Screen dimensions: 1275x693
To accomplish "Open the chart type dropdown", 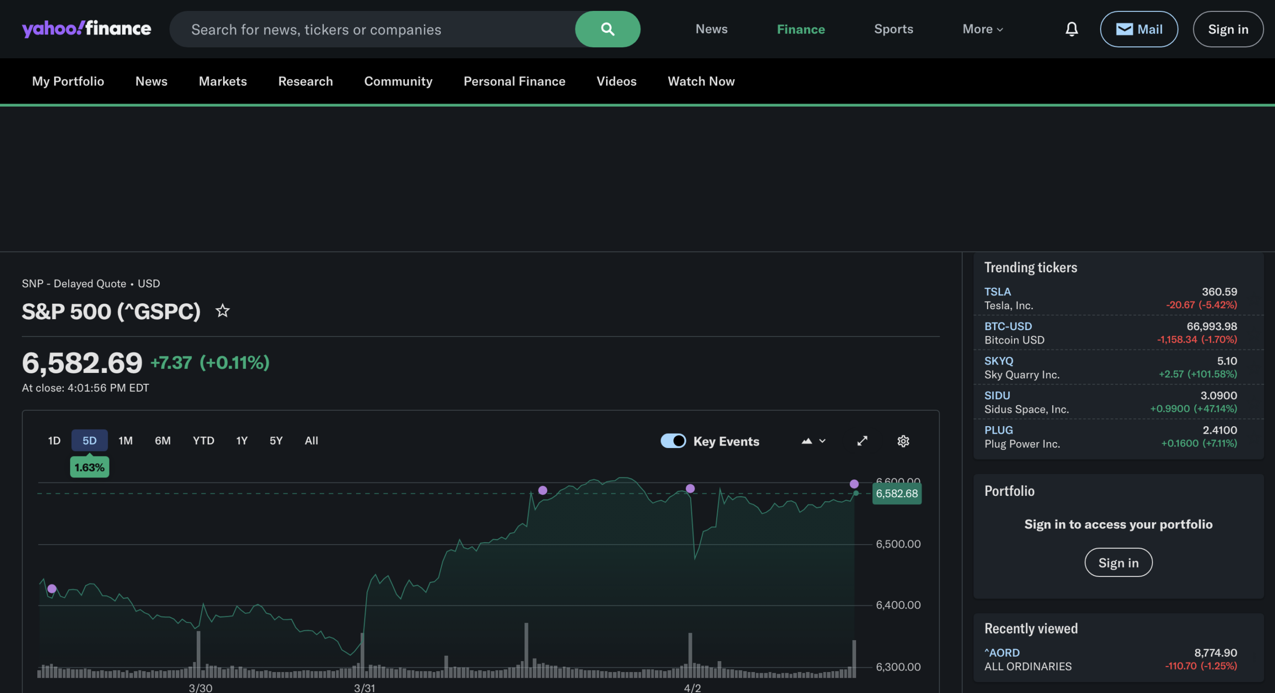I will (813, 441).
